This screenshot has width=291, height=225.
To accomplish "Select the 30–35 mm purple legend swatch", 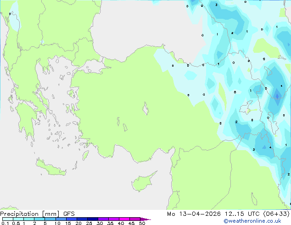I will 103,219.
